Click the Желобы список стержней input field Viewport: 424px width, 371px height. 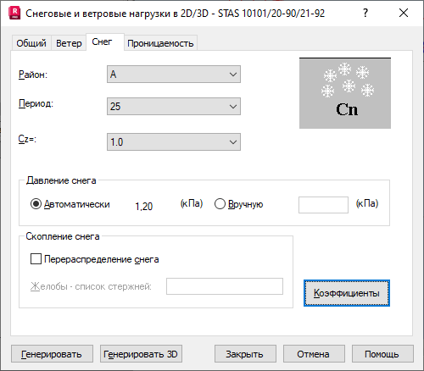point(225,286)
